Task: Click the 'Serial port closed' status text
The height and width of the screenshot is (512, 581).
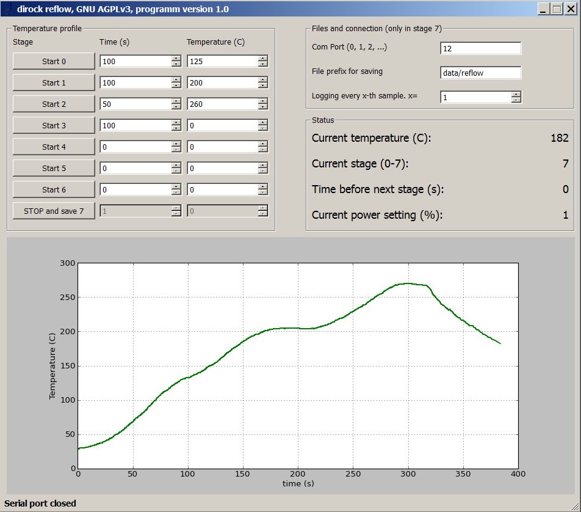Action: [x=40, y=503]
